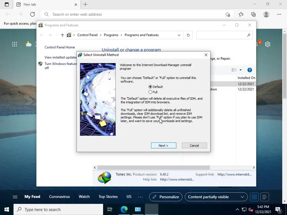Open Control Panel Home link
The image size is (287, 215).
[x=60, y=47]
